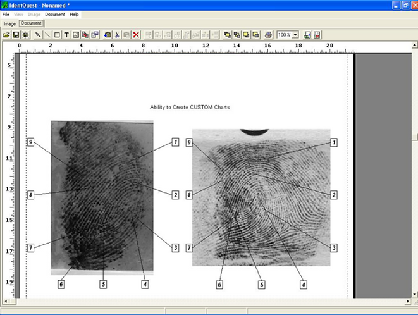Click the clipboard icon with blue arrow

coord(108,35)
